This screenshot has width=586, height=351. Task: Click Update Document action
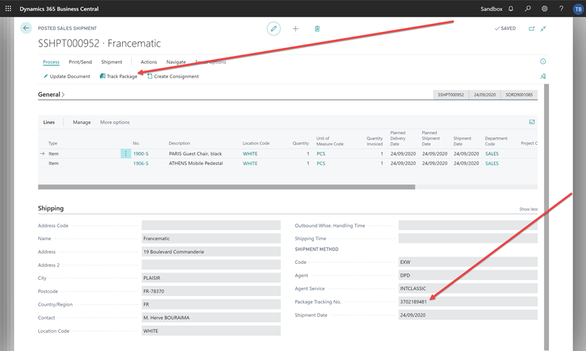[67, 77]
